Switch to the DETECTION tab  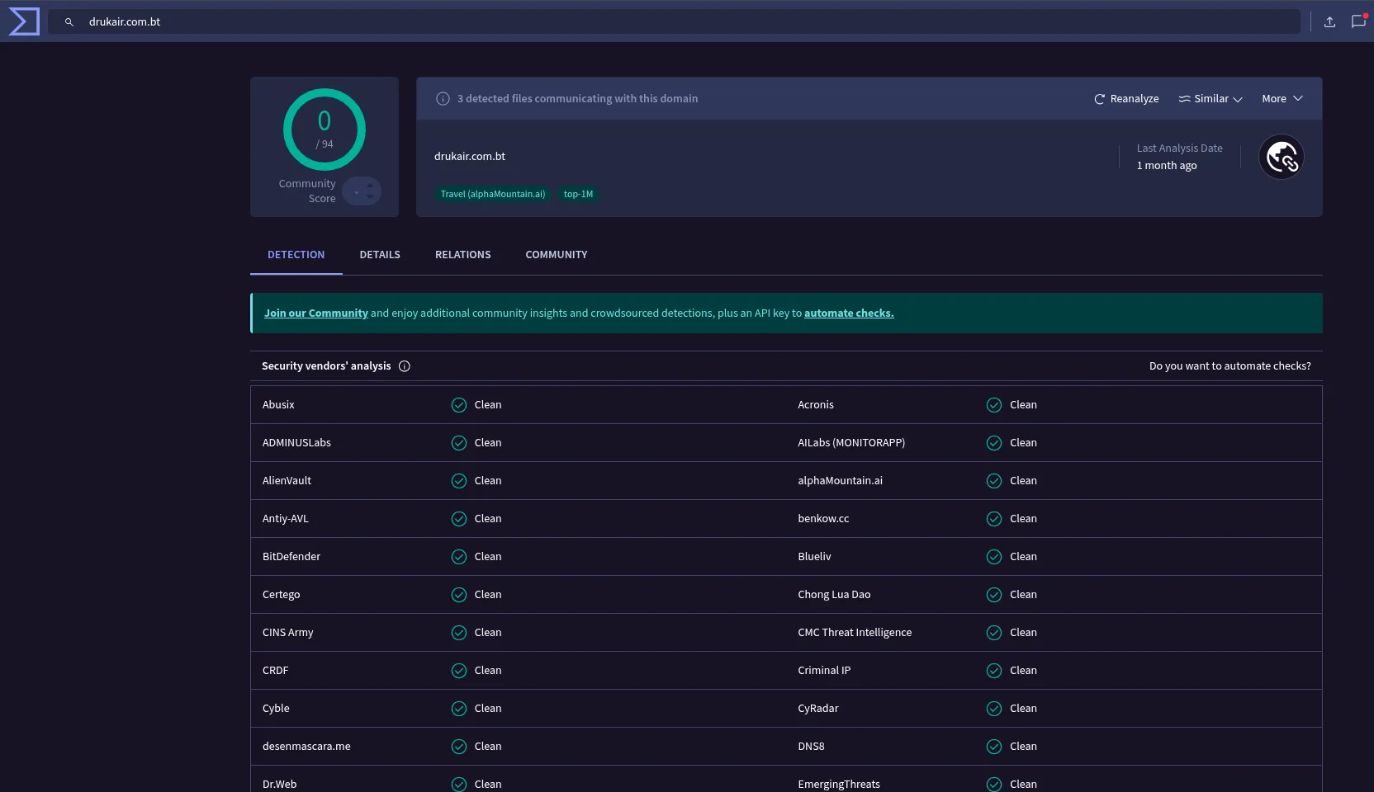(x=296, y=255)
